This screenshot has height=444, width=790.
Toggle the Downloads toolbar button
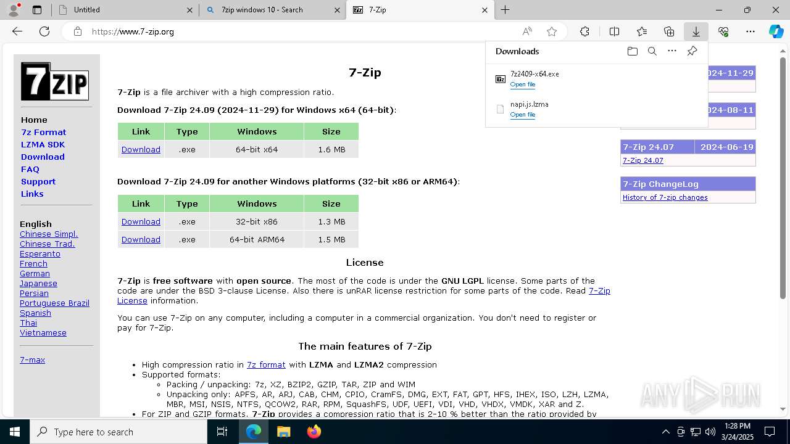point(696,31)
